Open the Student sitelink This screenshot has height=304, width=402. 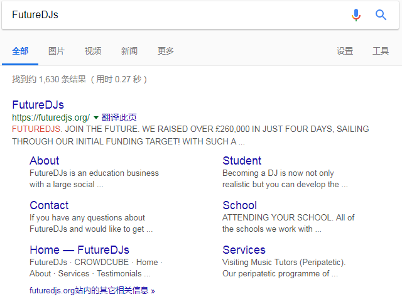tap(242, 161)
